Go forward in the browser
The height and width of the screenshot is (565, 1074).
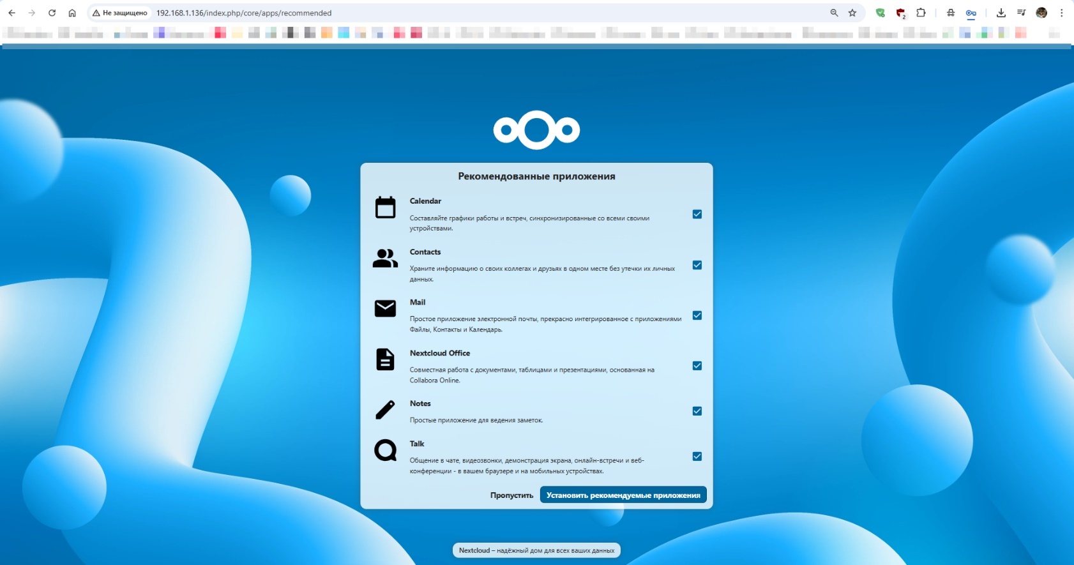32,13
